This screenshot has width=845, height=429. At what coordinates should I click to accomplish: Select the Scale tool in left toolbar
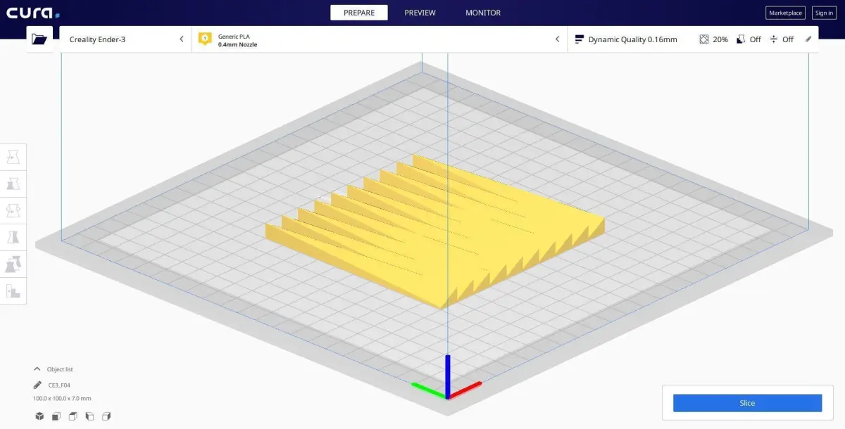pyautogui.click(x=13, y=184)
